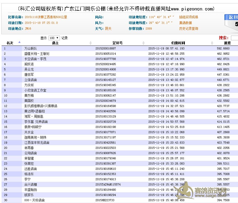The width and height of the screenshot is (238, 203).
Task: Select the row for 熊跃进
Action: pos(29,64)
